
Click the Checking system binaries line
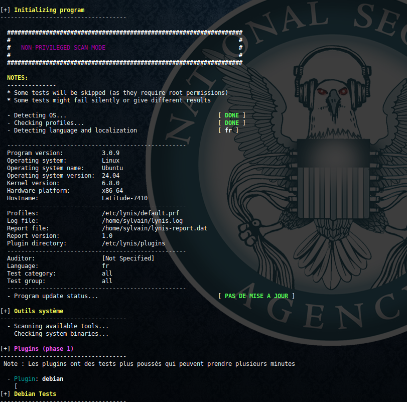[61, 334]
